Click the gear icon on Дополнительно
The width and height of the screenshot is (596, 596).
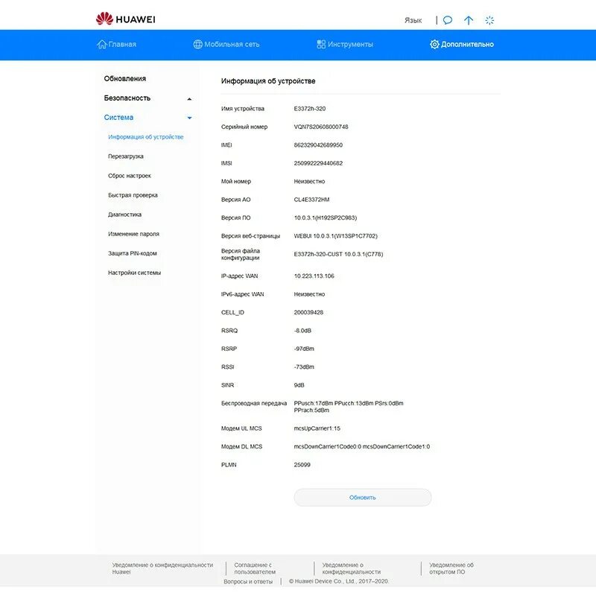(434, 44)
